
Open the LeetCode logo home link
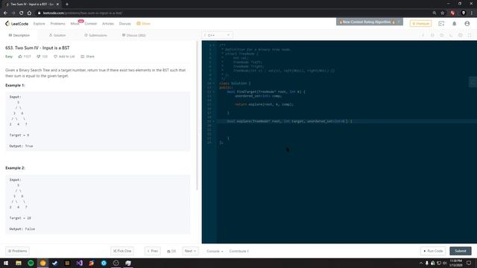point(16,23)
